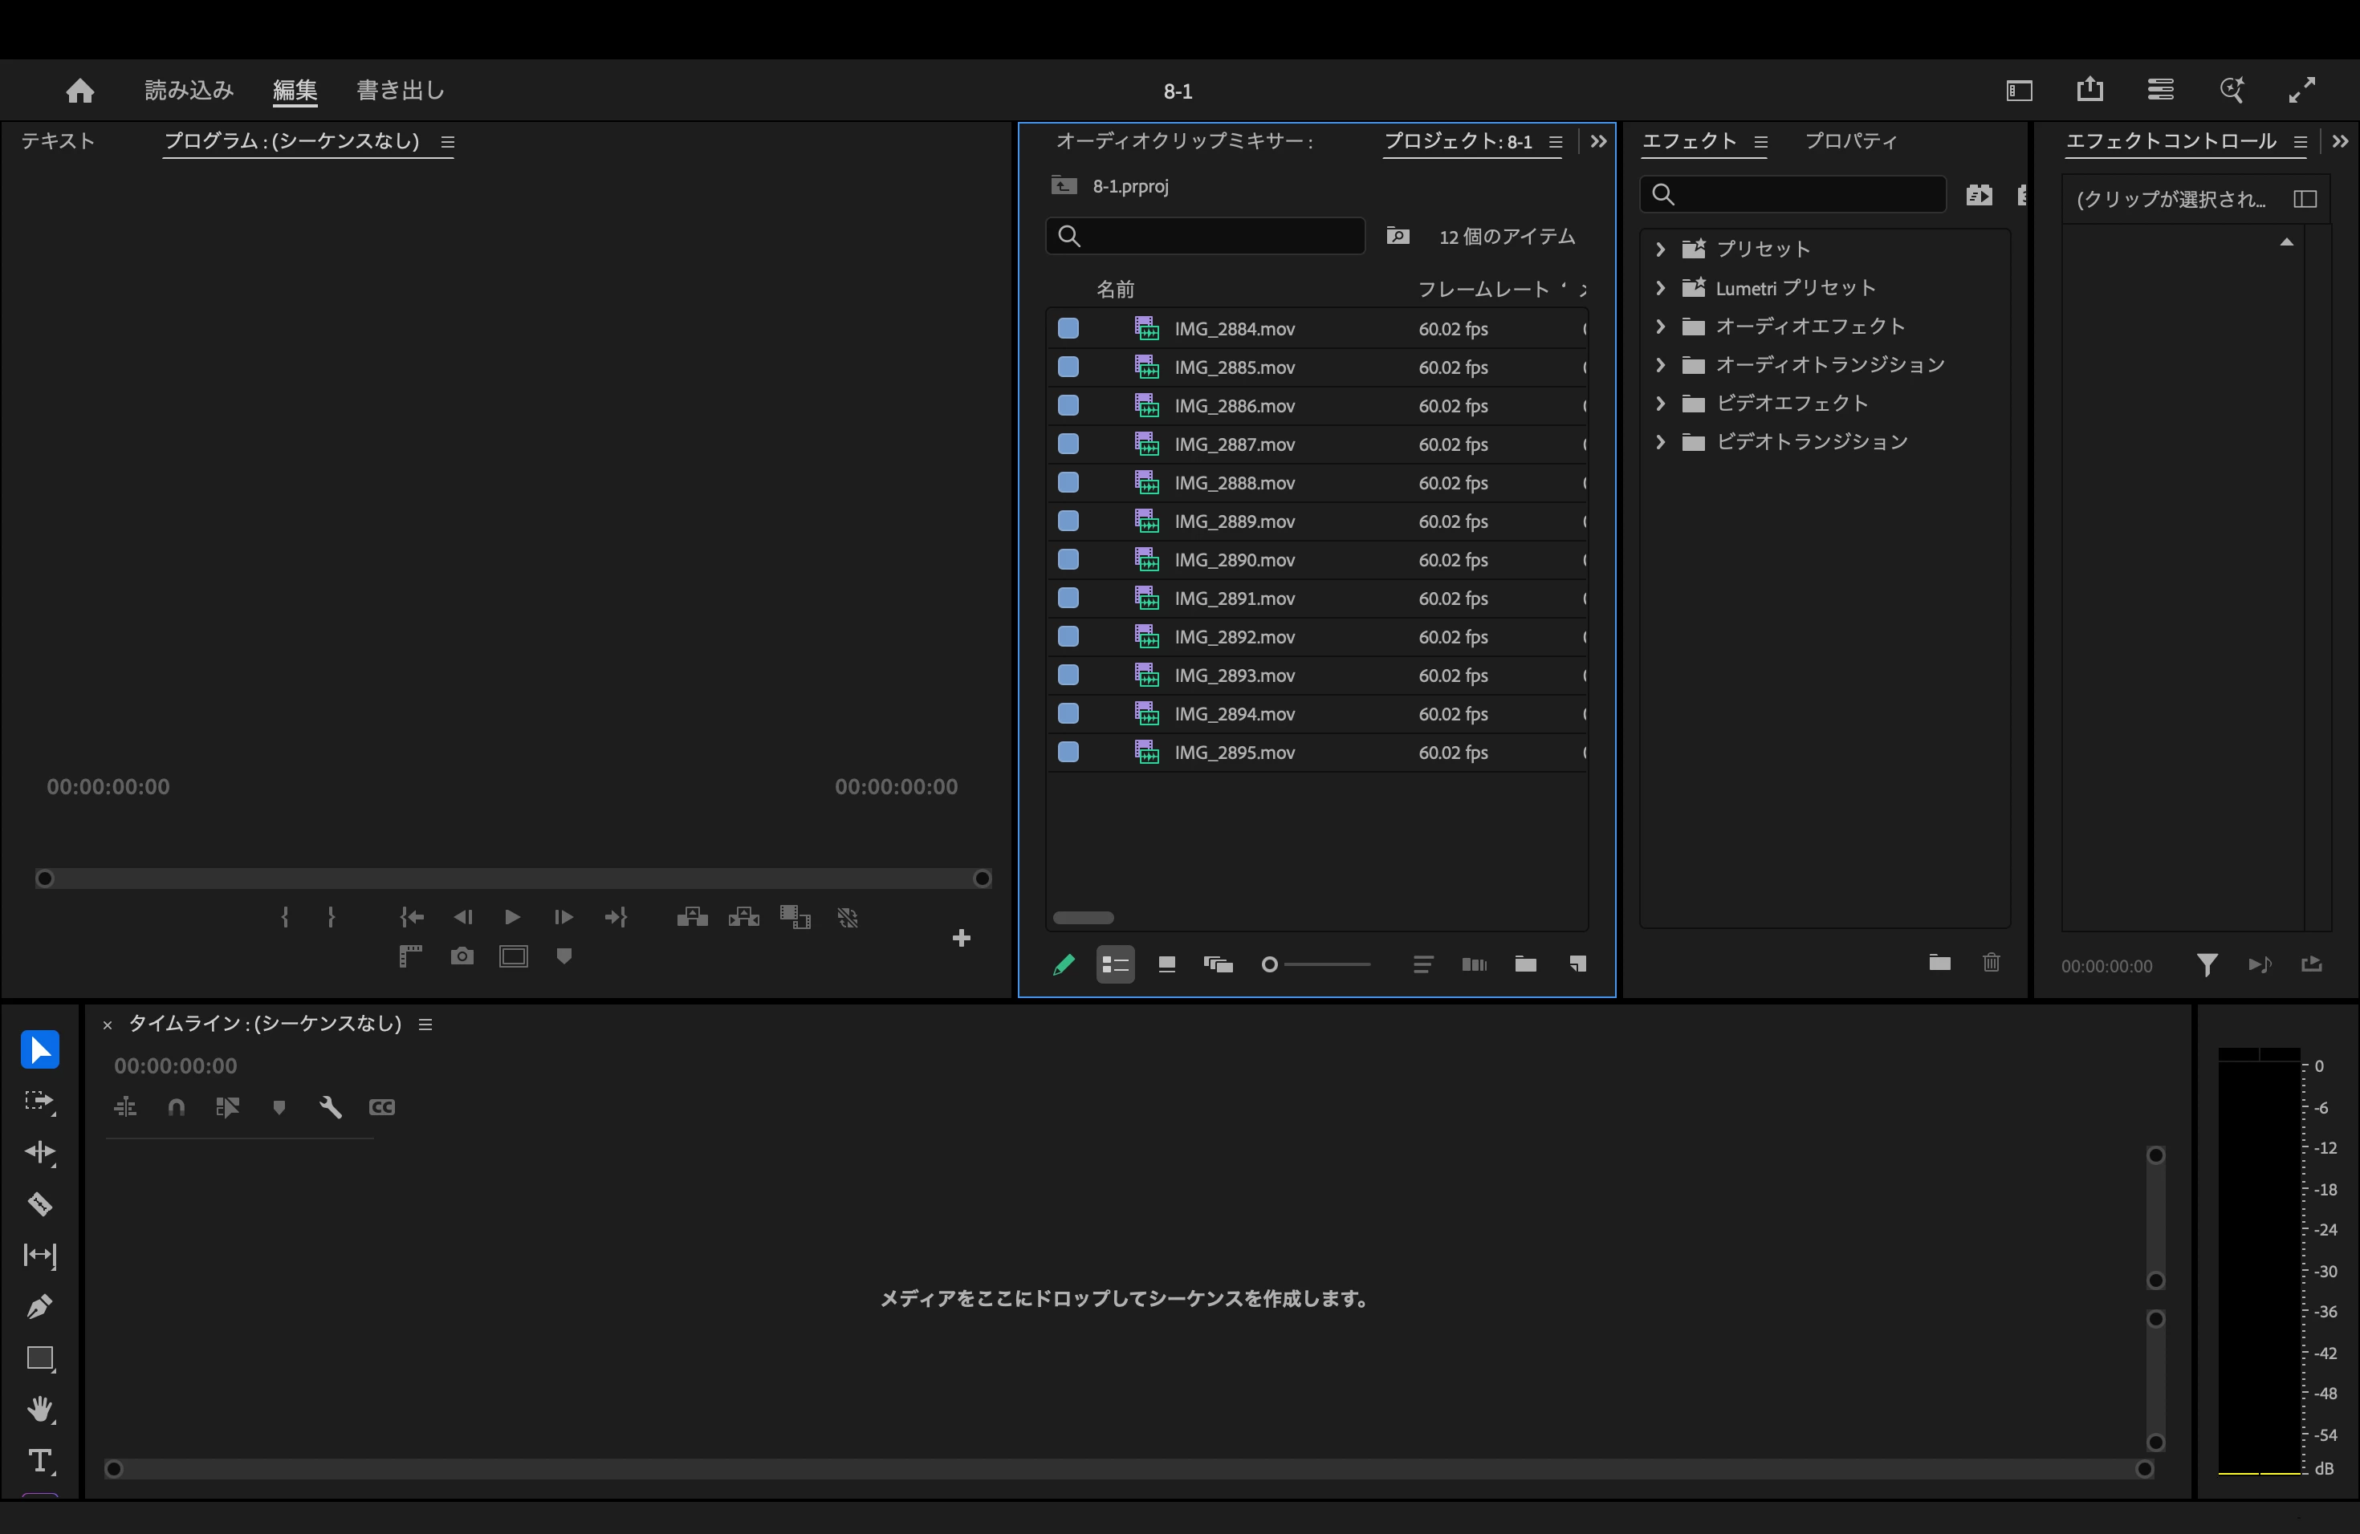Select the Razor tool
The width and height of the screenshot is (2360, 1534).
point(39,1204)
